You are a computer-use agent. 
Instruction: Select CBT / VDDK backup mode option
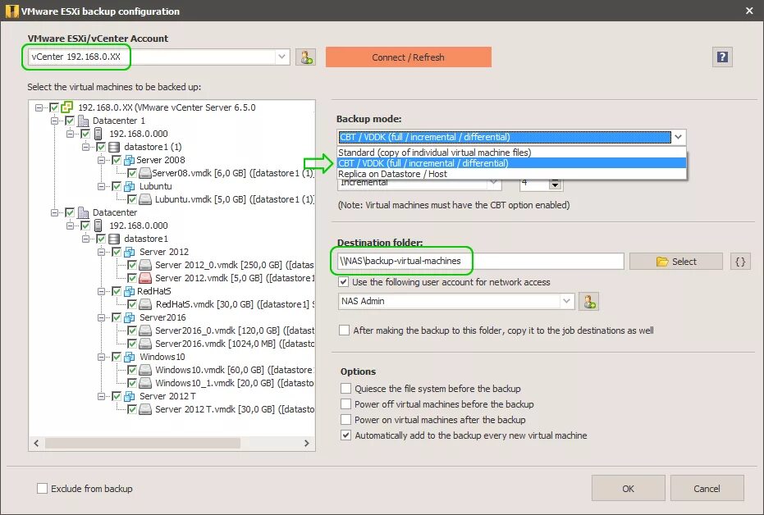click(x=511, y=163)
